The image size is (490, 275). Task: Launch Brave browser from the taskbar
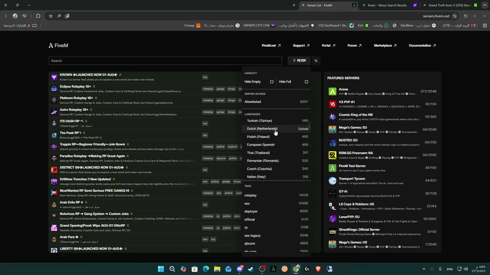click(318, 269)
